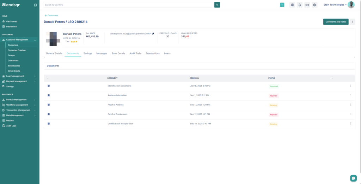Open the three-dot menu beside Comments and Notes
361x184 pixels.
353,21
